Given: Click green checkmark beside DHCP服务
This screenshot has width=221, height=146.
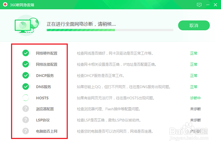Looking at the screenshot, I should (26, 75).
